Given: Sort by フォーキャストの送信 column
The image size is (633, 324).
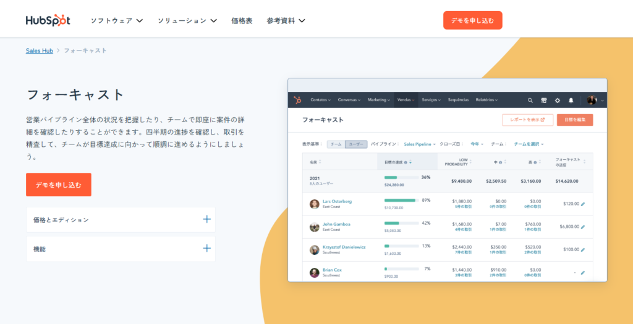Looking at the screenshot, I should pos(570,162).
